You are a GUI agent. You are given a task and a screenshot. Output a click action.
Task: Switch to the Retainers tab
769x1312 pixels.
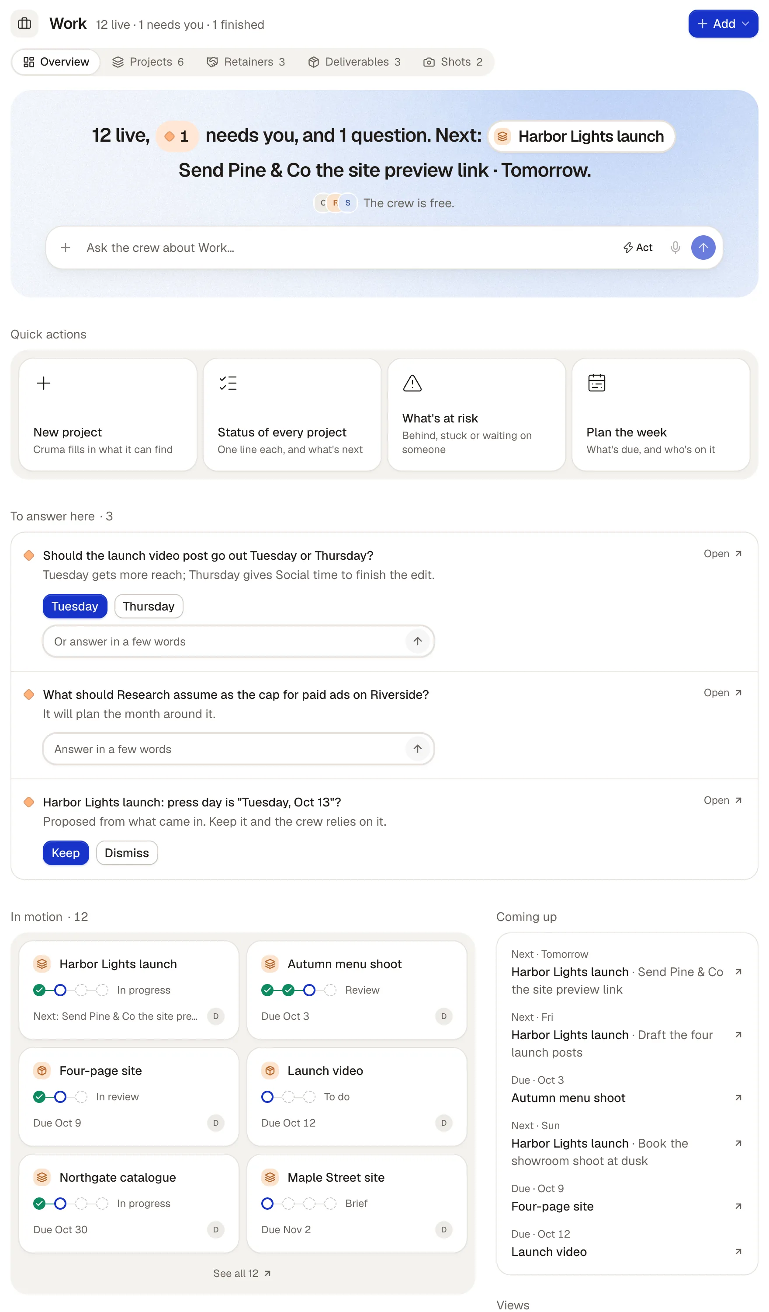[x=246, y=62]
